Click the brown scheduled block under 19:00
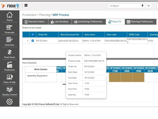The width and height of the screenshot is (158, 119). [138, 77]
